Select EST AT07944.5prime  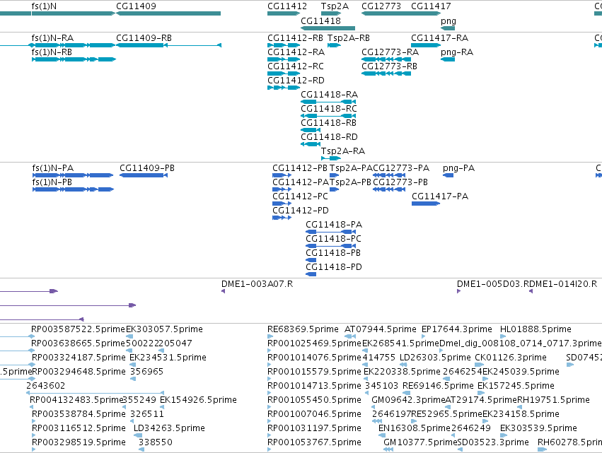click(350, 336)
